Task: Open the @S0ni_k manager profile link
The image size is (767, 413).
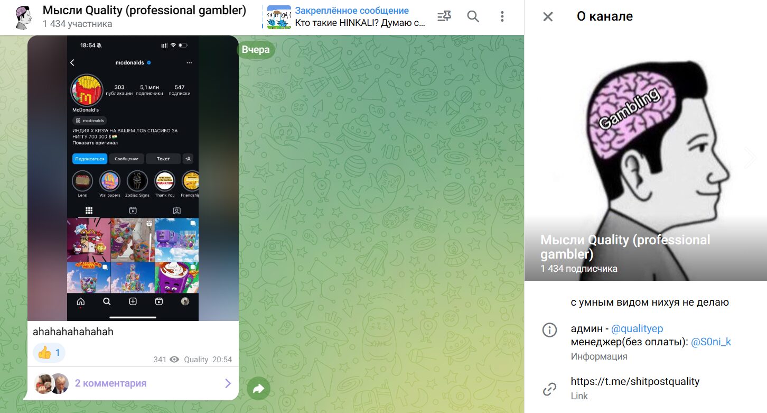Action: coord(711,342)
